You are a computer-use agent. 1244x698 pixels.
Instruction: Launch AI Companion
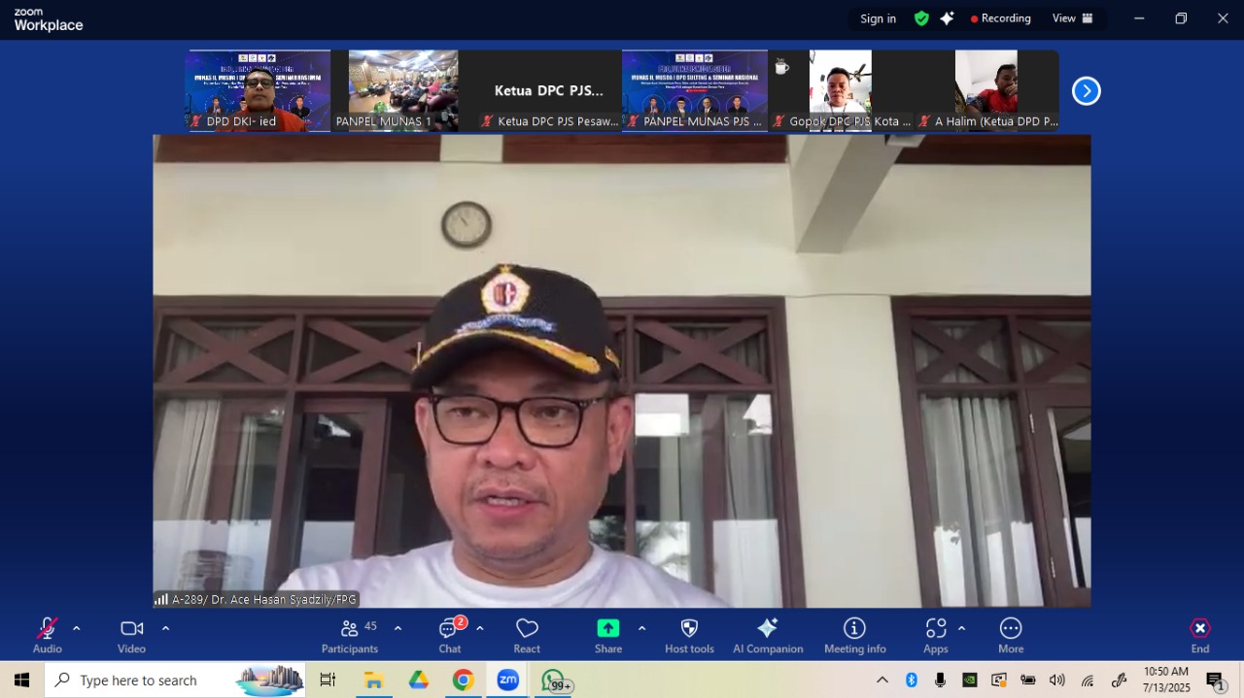[x=768, y=635]
